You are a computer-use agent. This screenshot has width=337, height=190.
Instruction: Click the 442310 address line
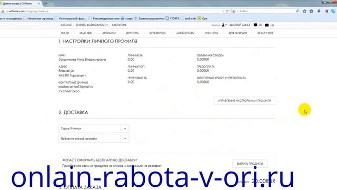73,75
